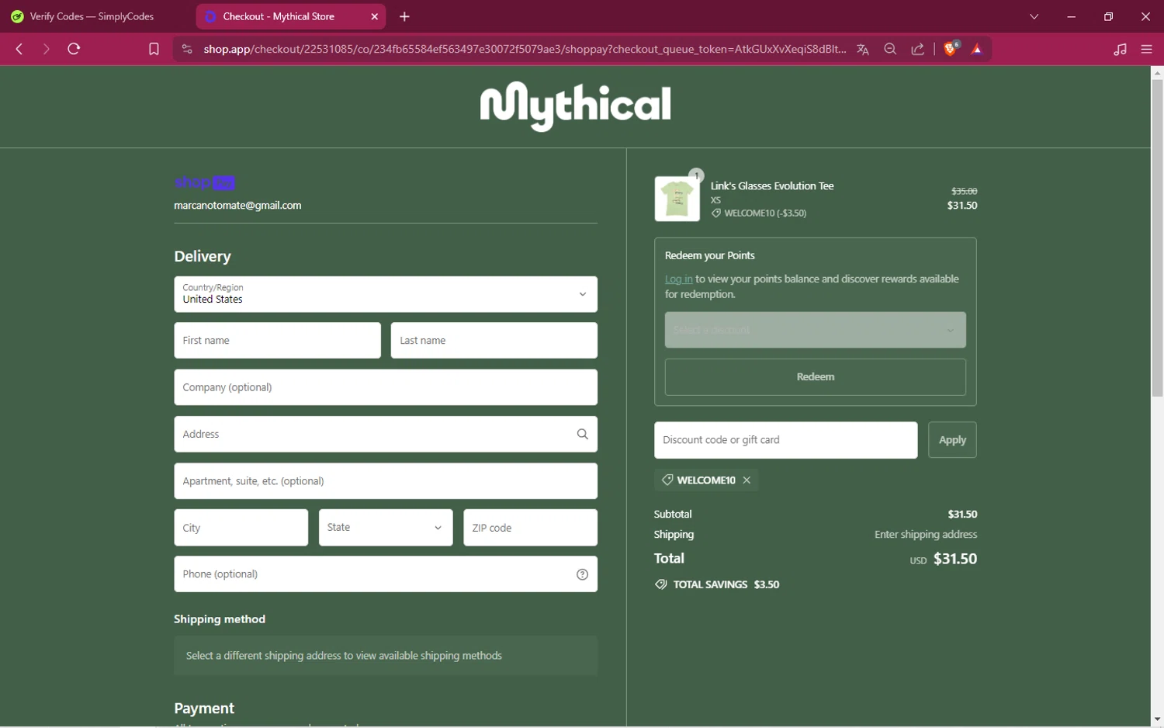Click the Shop Pay logo
The width and height of the screenshot is (1164, 728).
pyautogui.click(x=205, y=183)
